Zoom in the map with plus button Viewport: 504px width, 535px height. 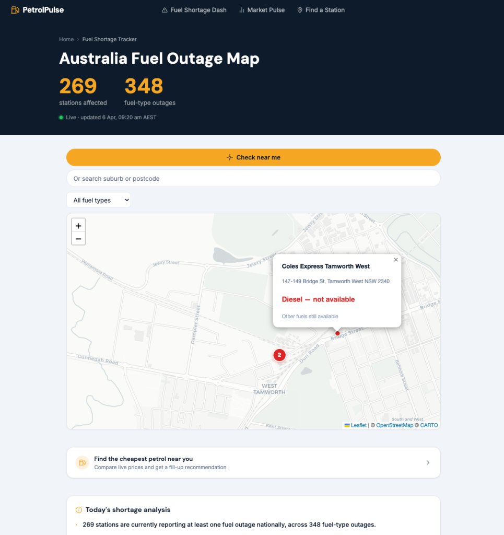tap(78, 226)
